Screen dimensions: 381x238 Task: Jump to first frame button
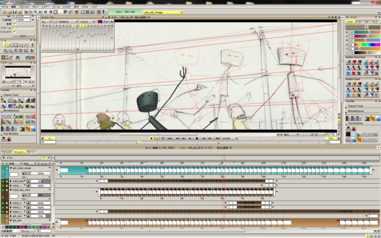click(170, 138)
